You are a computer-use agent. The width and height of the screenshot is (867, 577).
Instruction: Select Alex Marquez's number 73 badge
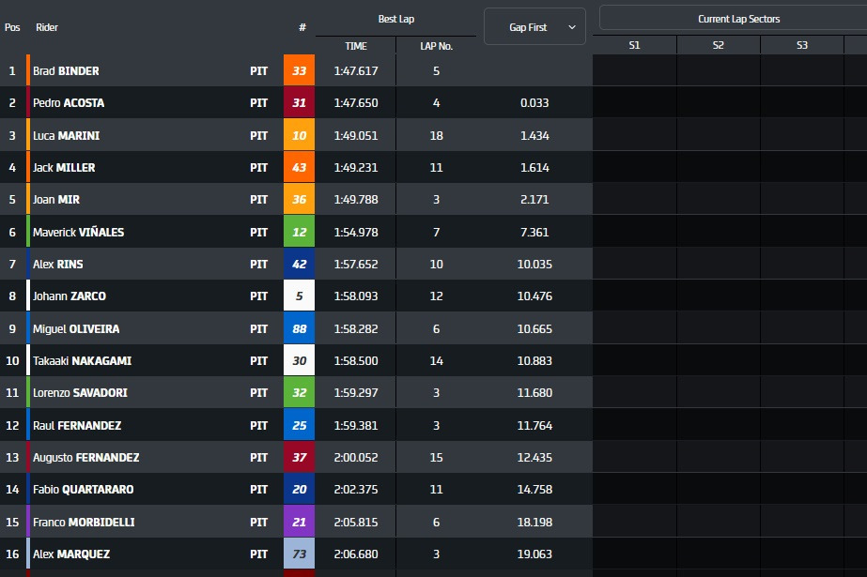(x=299, y=554)
